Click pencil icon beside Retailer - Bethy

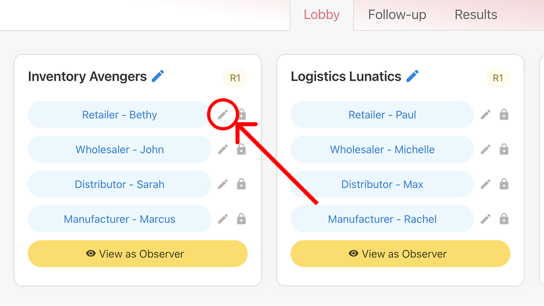click(x=223, y=114)
